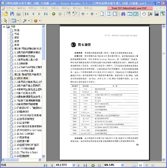This screenshot has height=168, width=167.
Task: Select fit width view
Action: pos(115,14)
